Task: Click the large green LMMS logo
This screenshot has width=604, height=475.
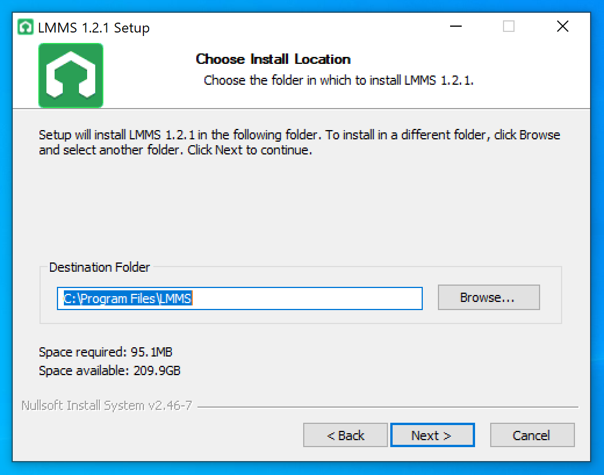Action: pyautogui.click(x=70, y=75)
